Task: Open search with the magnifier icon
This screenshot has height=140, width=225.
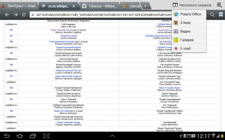Action: coord(212,15)
